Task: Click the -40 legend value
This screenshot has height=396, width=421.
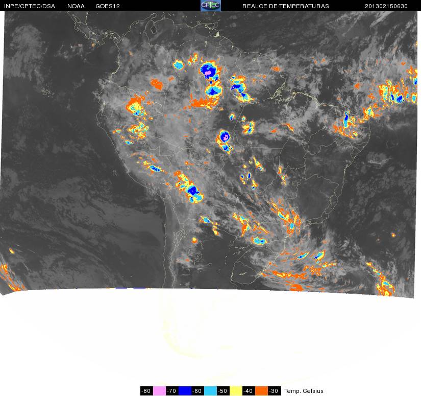Action: [x=249, y=390]
